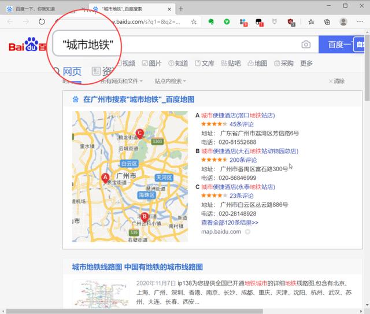This screenshot has height=314, width=370.
Task: Click the Baidu logo
Action: [x=27, y=45]
